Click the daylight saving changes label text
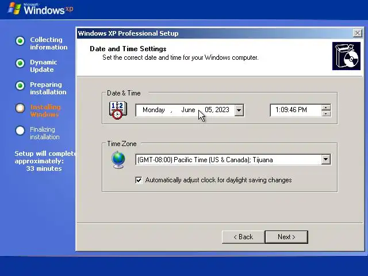Screen dimensions: 368x276 pyautogui.click(x=218, y=180)
